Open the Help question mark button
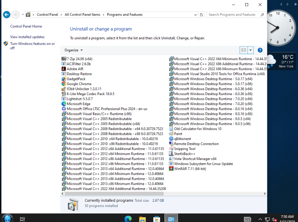The image size is (298, 222). tap(260, 50)
